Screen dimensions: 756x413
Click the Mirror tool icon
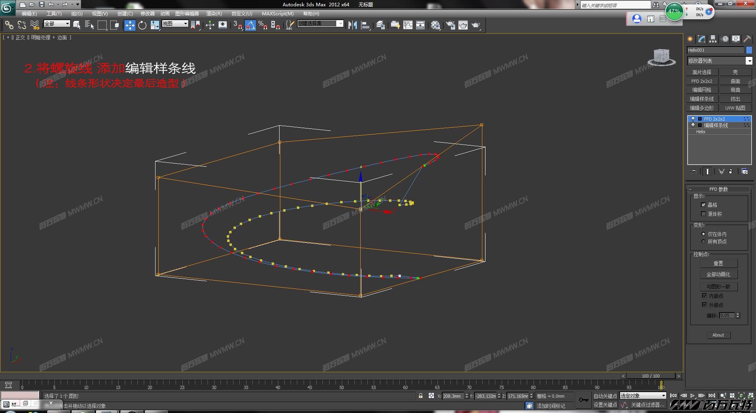pos(352,25)
